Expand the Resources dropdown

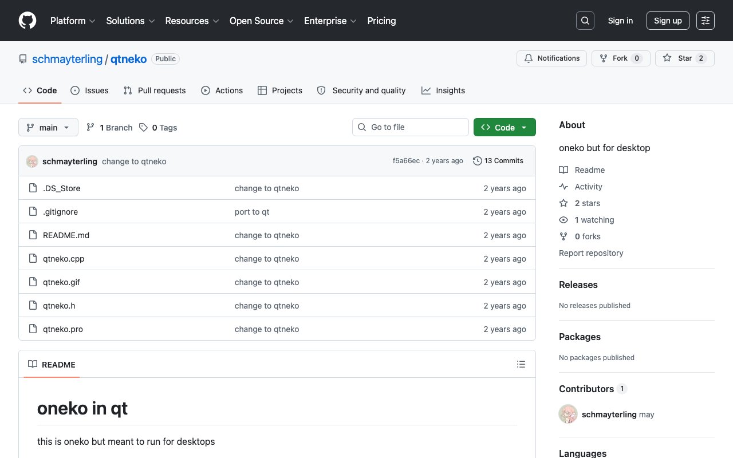tap(192, 21)
